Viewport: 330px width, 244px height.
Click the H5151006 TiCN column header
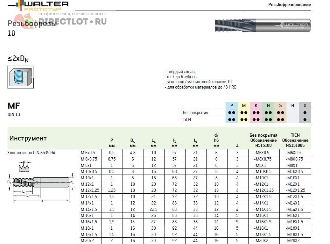tap(295, 145)
